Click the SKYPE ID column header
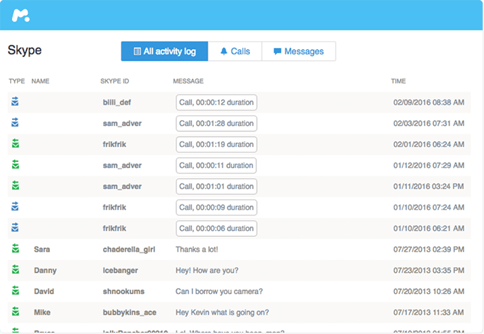484x334 pixels. coord(115,81)
